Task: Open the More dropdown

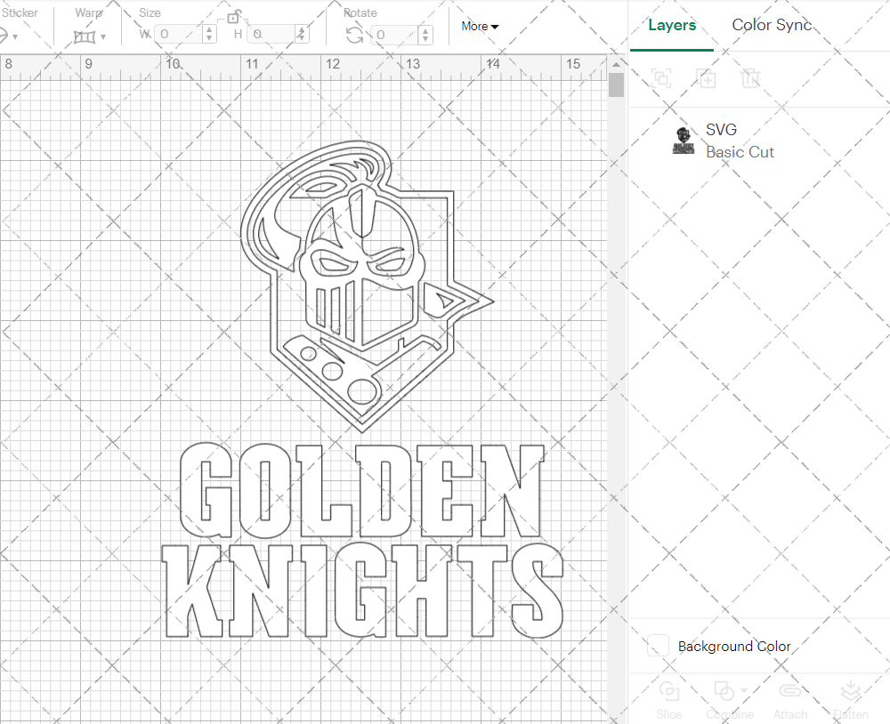Action: (x=479, y=27)
